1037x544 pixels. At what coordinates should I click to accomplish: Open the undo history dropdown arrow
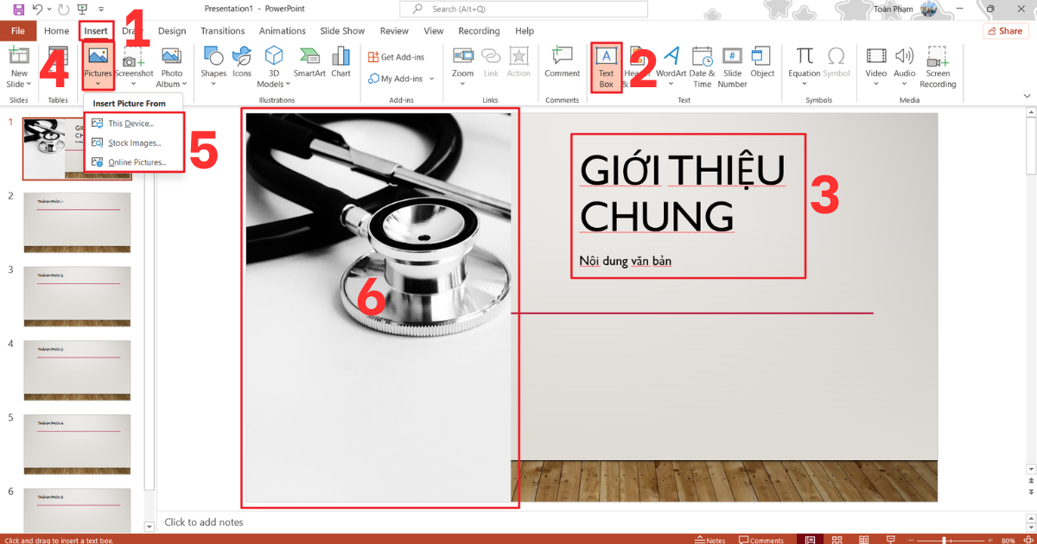48,9
